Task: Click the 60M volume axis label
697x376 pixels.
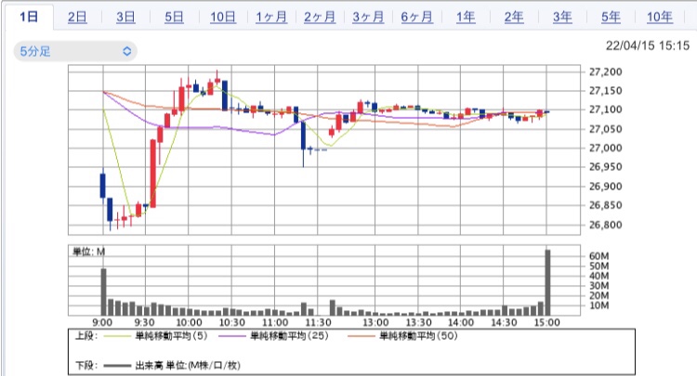Action: (x=598, y=256)
